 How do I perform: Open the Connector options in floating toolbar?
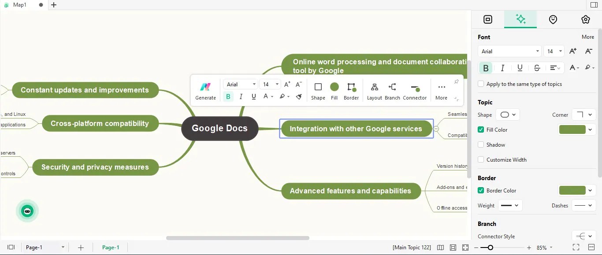(x=415, y=91)
